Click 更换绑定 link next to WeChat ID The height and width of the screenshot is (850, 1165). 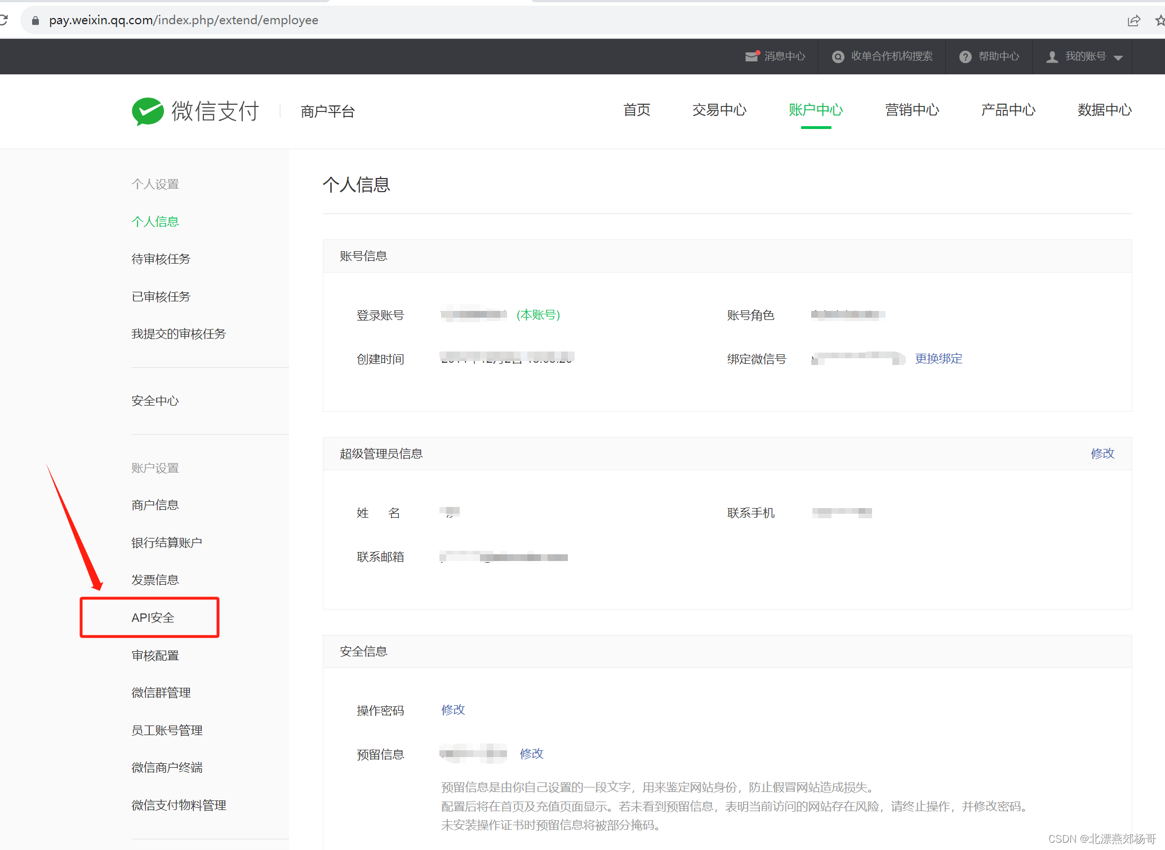(939, 359)
